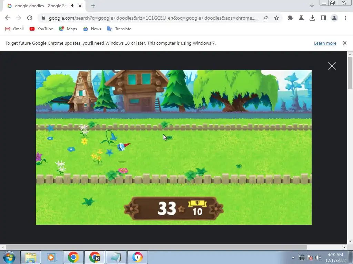This screenshot has width=353, height=264.
Task: Open Chrome three-dot menu
Action: (345, 18)
